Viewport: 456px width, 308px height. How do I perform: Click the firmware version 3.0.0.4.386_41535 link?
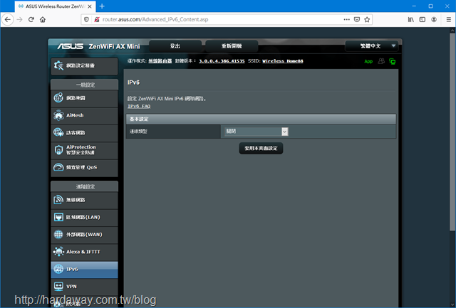pyautogui.click(x=222, y=61)
